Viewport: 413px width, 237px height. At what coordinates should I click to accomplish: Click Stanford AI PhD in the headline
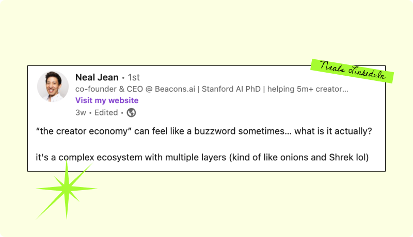click(x=229, y=89)
